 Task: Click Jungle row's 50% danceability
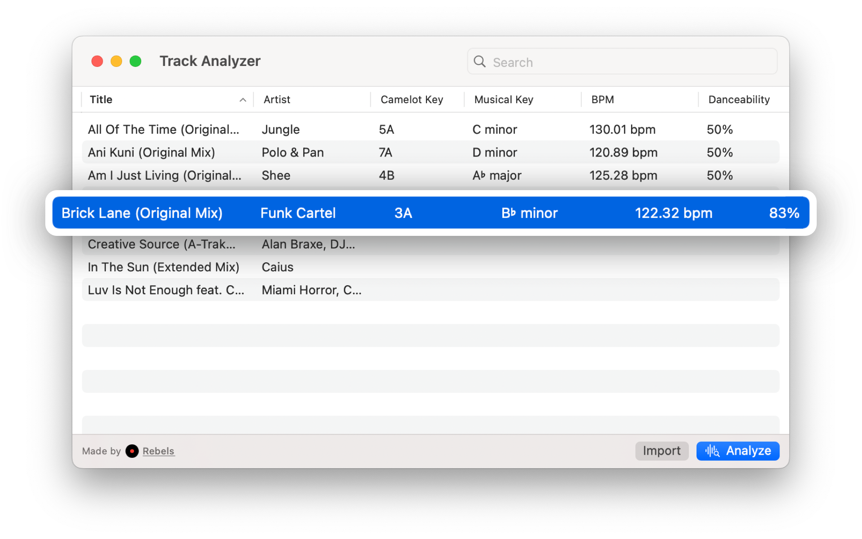tap(720, 130)
